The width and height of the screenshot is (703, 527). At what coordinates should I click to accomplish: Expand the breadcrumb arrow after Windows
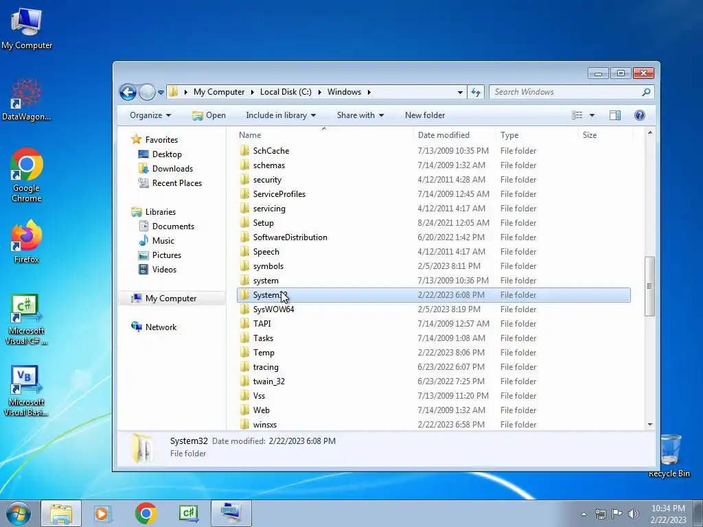pyautogui.click(x=369, y=93)
